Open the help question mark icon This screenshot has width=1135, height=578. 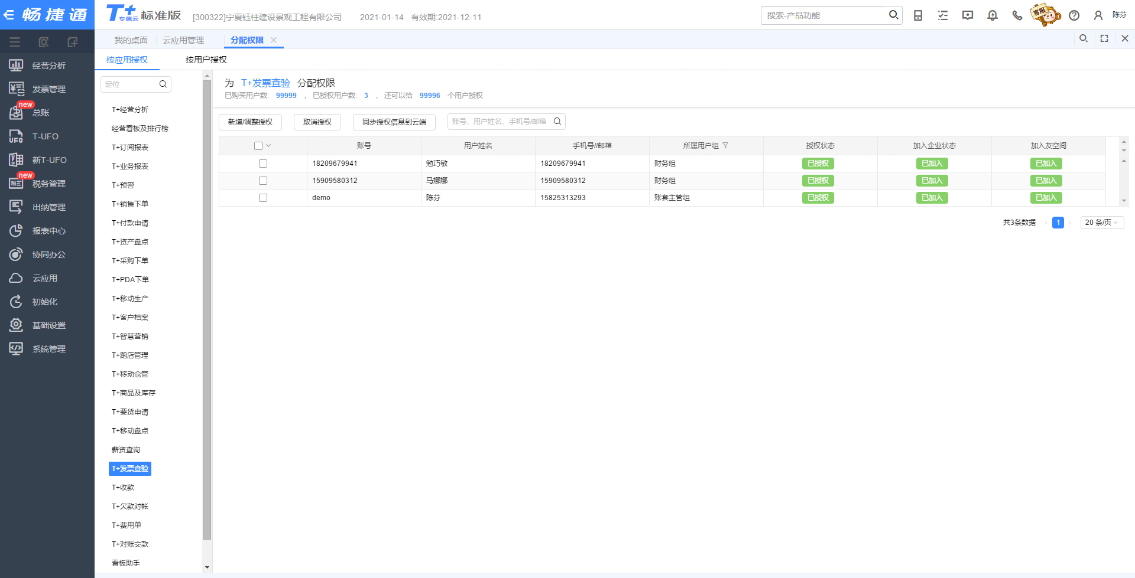1074,15
